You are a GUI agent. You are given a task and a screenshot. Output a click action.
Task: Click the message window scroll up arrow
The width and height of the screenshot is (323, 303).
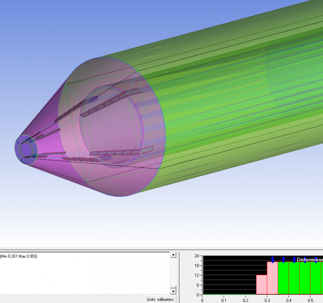pyautogui.click(x=173, y=255)
